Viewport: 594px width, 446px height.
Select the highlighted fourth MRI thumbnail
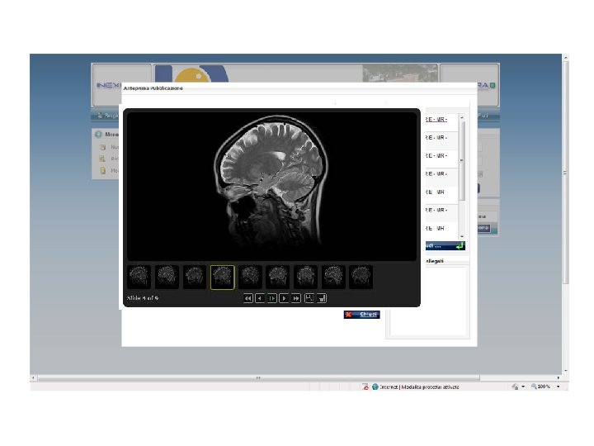point(223,278)
